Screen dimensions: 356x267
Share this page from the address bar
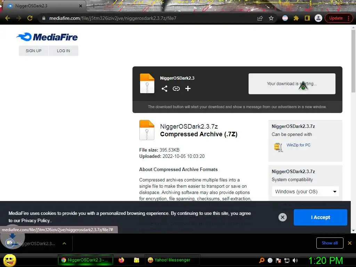260,18
